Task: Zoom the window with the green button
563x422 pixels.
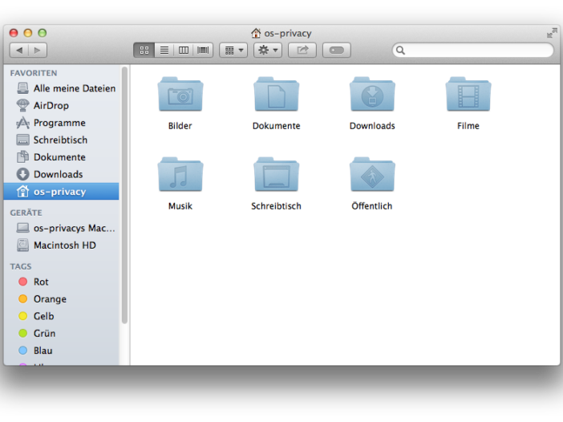Action: coord(43,33)
